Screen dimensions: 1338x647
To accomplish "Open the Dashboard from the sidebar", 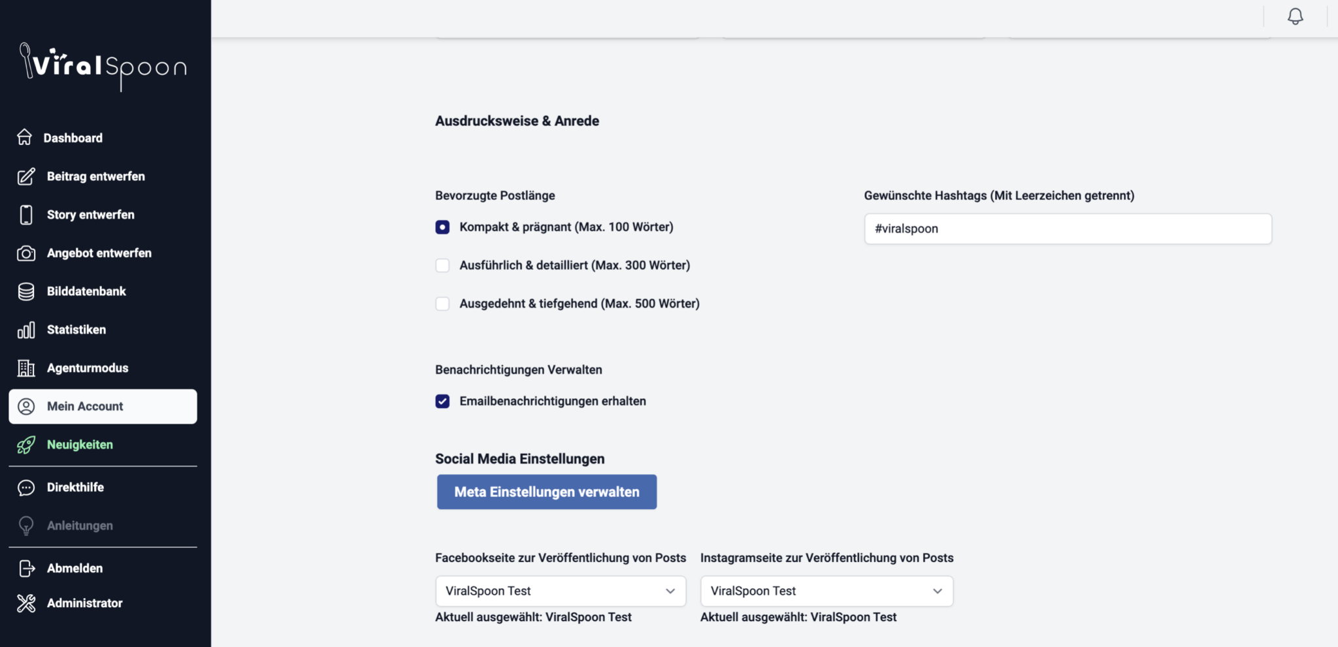I will (26, 138).
